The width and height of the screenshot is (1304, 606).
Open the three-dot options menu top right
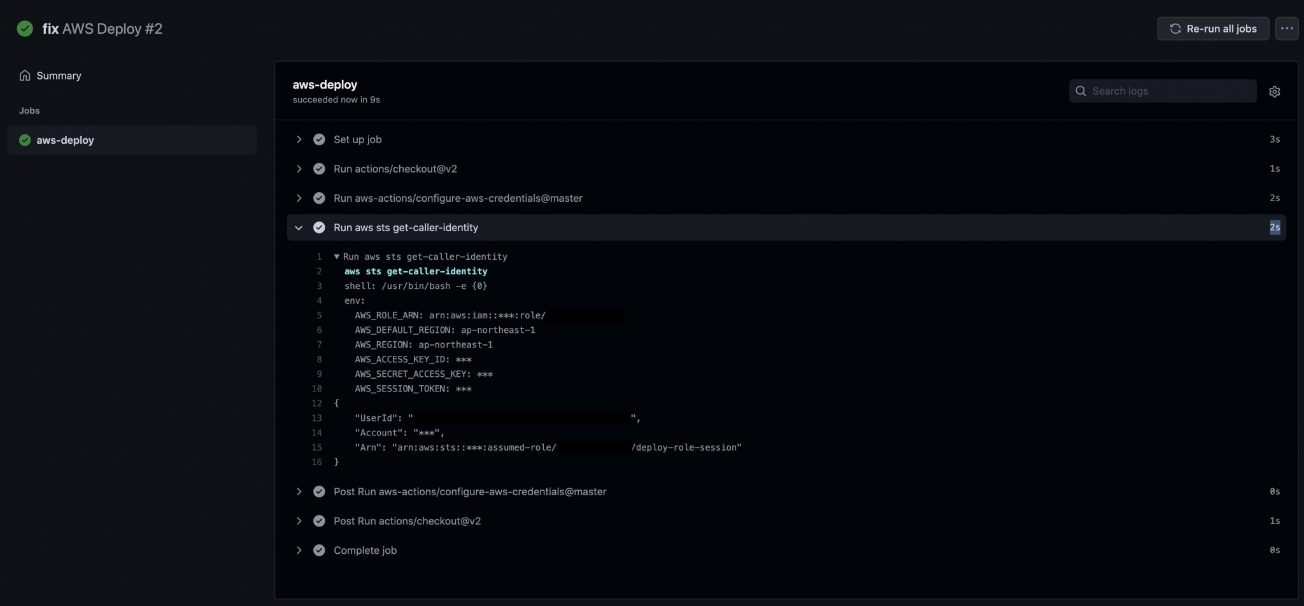pos(1286,28)
